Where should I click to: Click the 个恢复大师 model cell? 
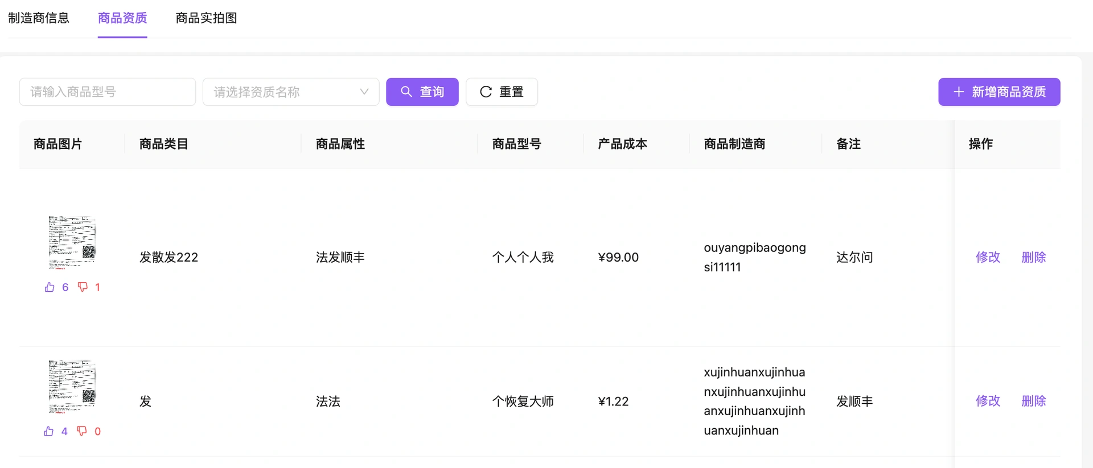(523, 401)
